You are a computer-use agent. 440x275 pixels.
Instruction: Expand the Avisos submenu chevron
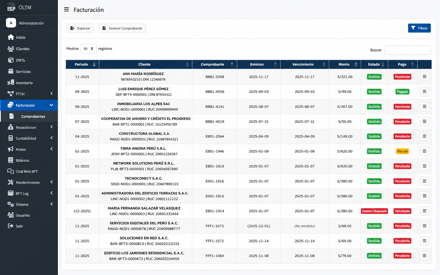[51, 149]
